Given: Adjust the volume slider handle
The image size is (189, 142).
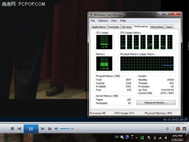Looking at the screenshot, I should tap(70, 129).
